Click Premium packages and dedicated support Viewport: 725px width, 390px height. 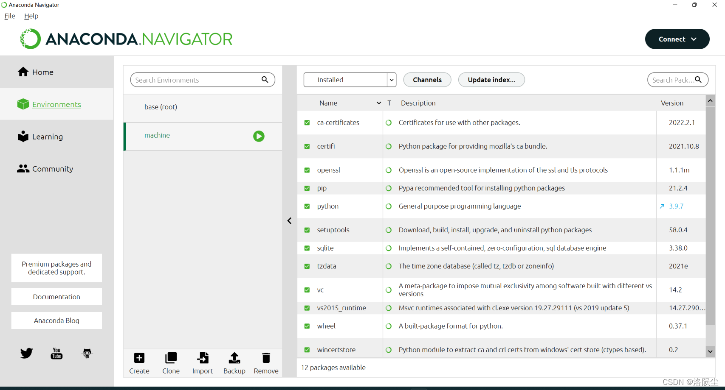(56, 268)
